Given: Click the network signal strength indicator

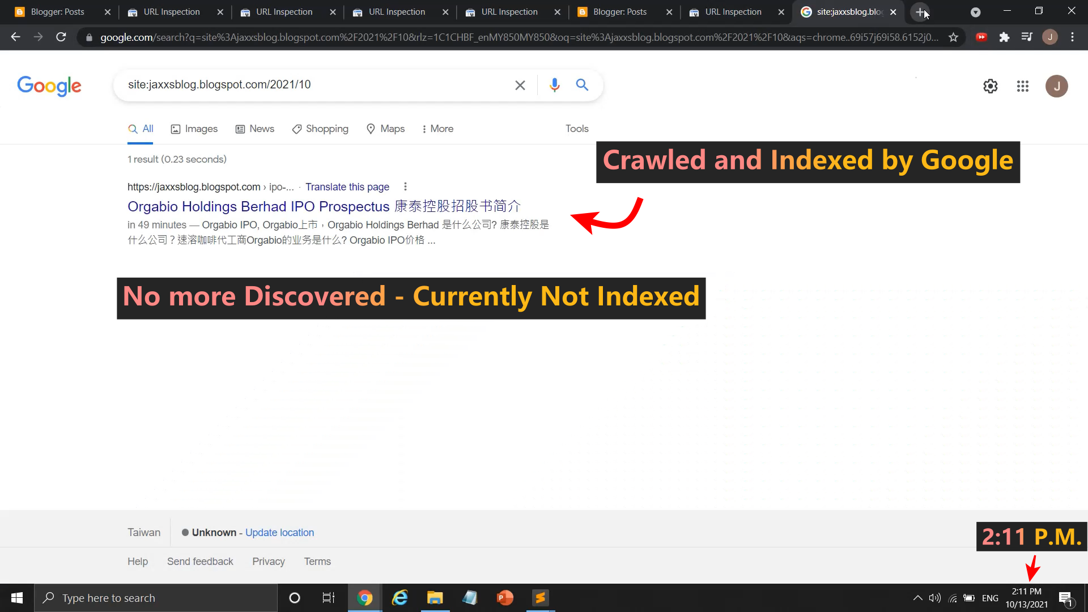Looking at the screenshot, I should [953, 598].
